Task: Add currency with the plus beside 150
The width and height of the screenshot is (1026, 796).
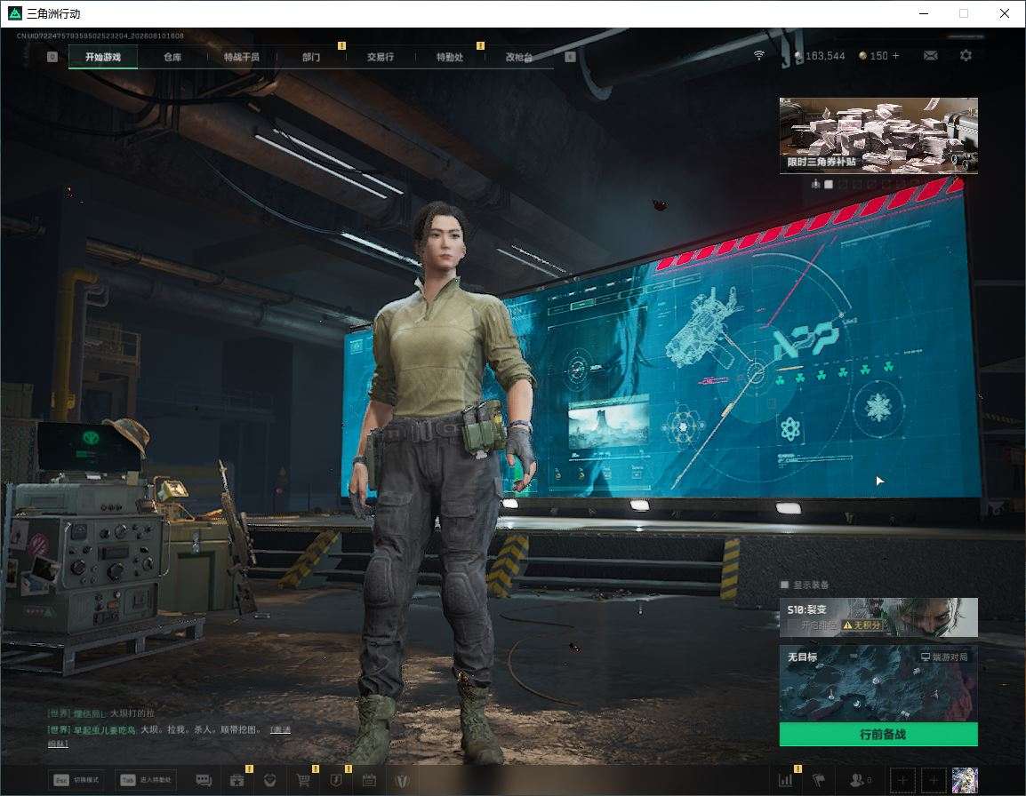Action: click(x=896, y=56)
